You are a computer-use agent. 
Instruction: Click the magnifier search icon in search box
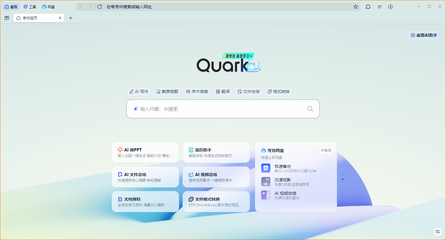click(310, 109)
